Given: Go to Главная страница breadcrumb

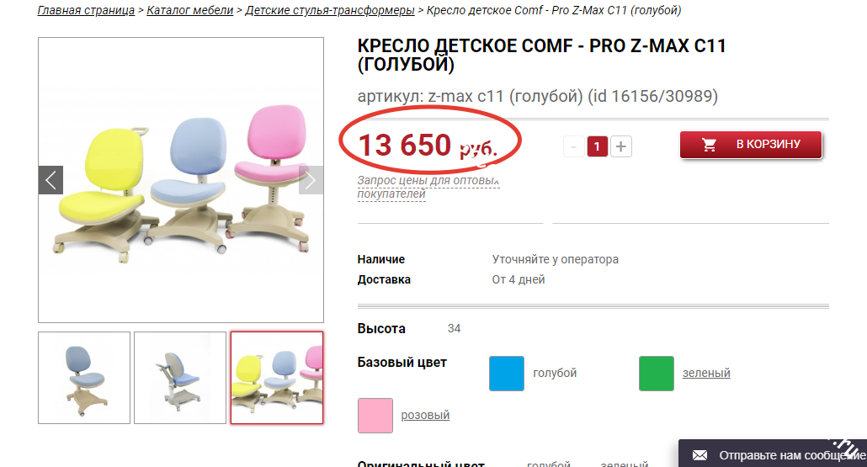Looking at the screenshot, I should pos(86,10).
